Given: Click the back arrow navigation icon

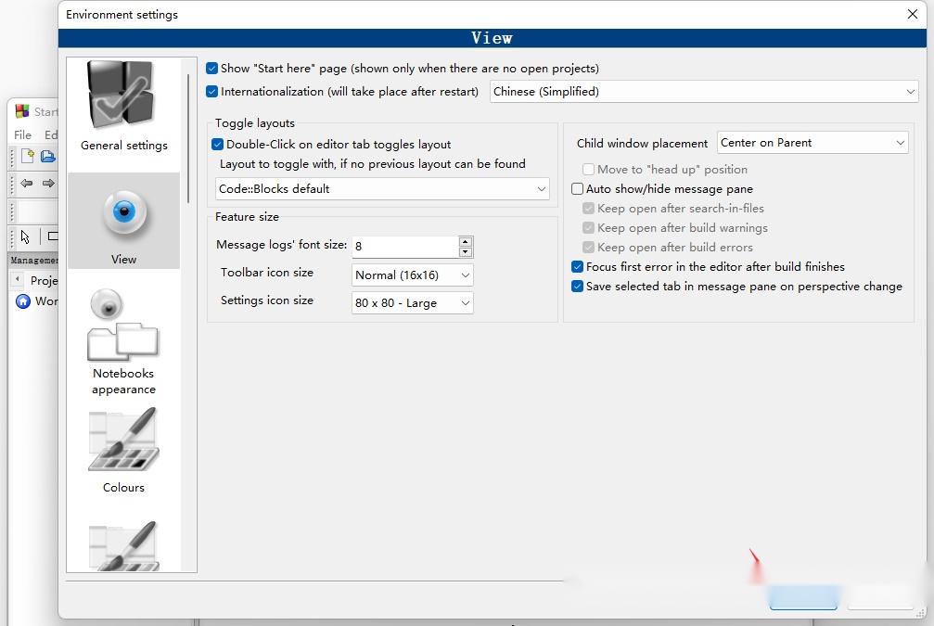Looking at the screenshot, I should tap(26, 183).
